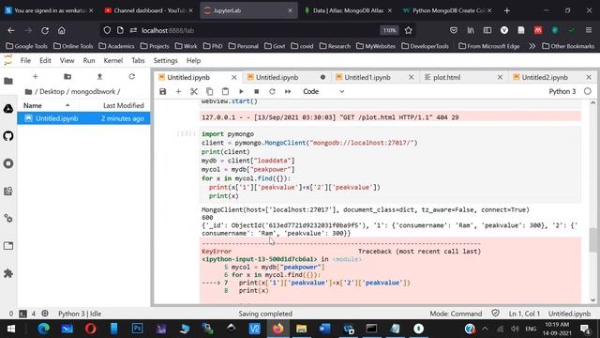The height and width of the screenshot is (338, 600).
Task: Open the File Browser sidebar tab
Action: pos(8,81)
